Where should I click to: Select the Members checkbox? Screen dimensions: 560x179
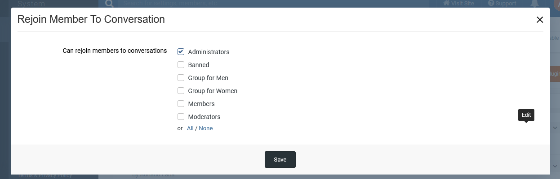tap(181, 104)
